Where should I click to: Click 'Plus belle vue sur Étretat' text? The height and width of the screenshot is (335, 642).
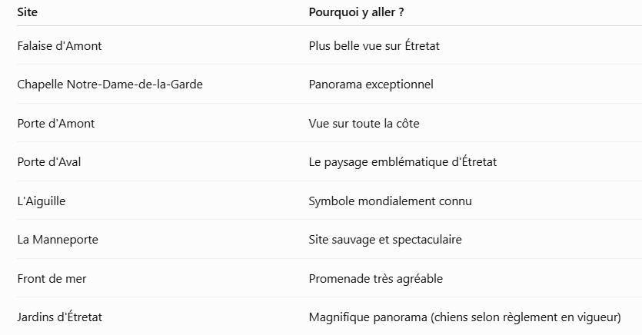click(374, 46)
